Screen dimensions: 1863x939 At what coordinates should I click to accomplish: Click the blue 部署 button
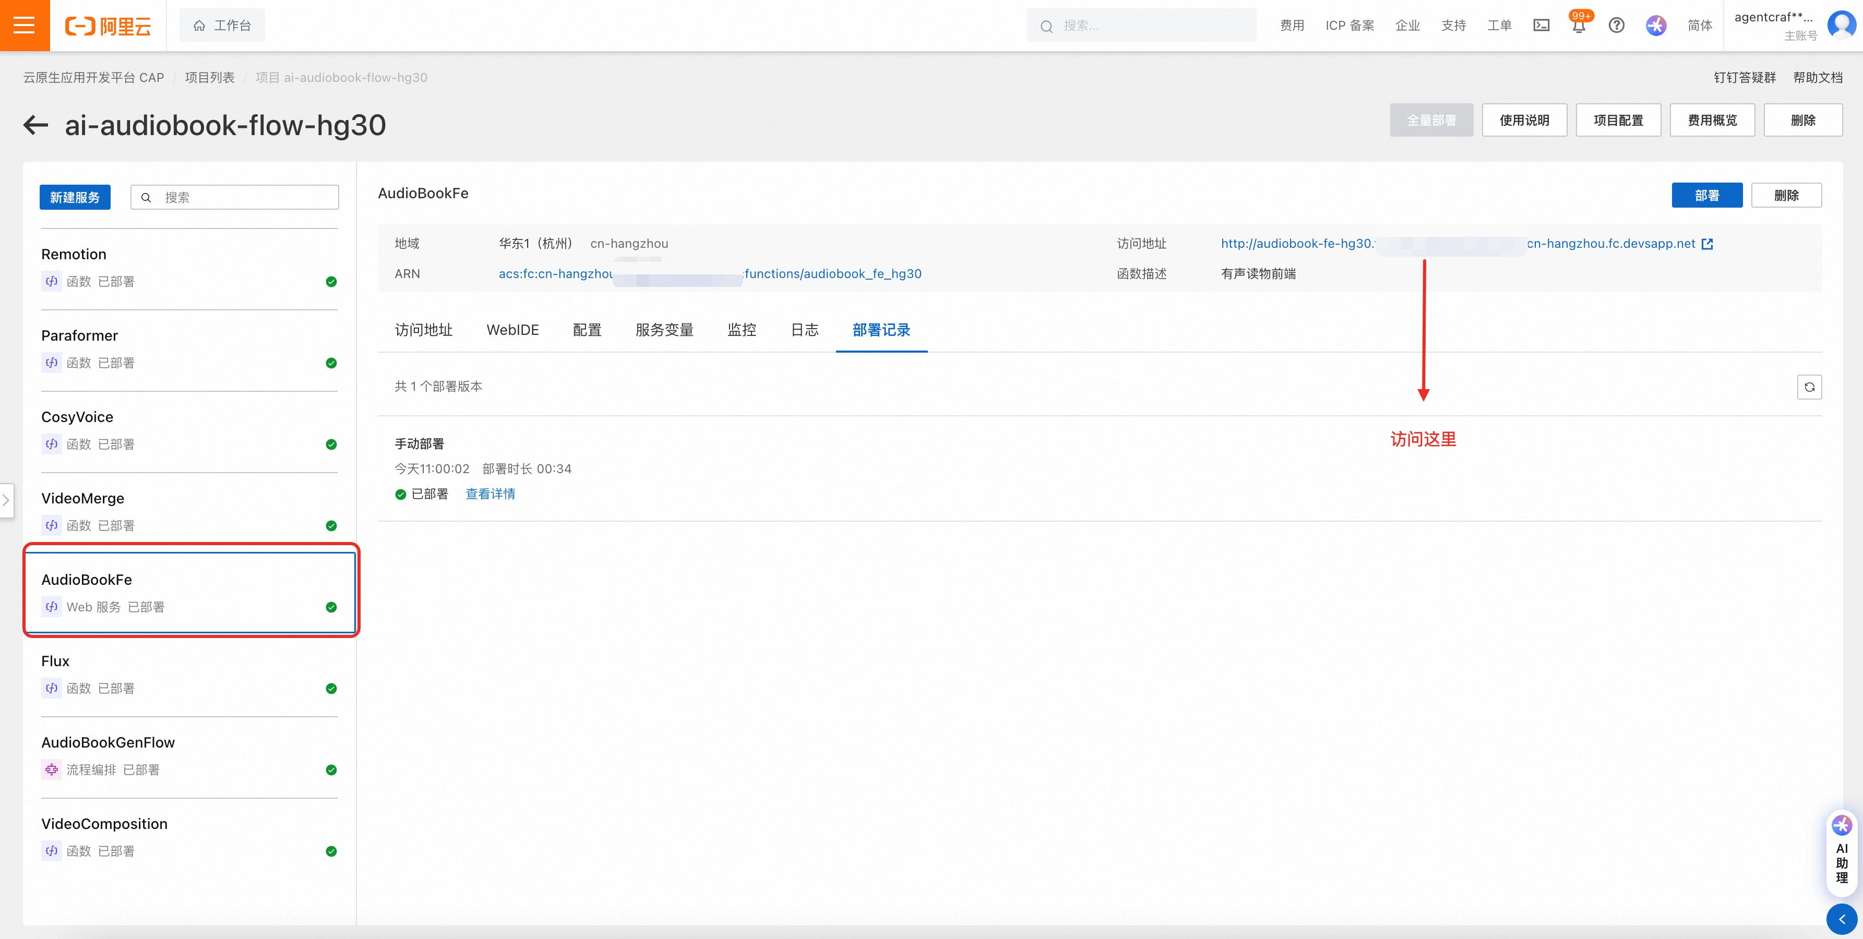1707,195
